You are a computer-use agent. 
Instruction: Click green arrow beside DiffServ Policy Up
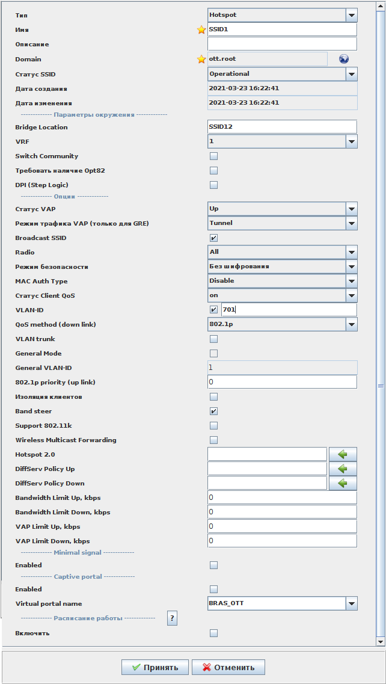(x=343, y=469)
